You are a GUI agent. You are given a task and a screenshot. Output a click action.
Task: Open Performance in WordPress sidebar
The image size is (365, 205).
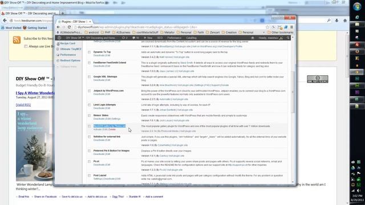(68, 55)
